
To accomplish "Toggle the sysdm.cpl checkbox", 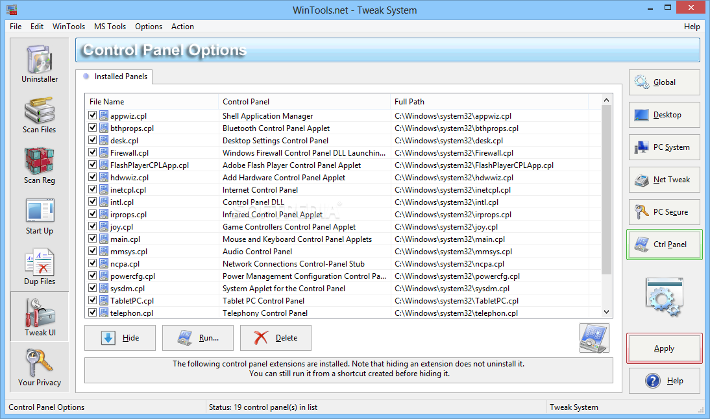I will click(93, 288).
